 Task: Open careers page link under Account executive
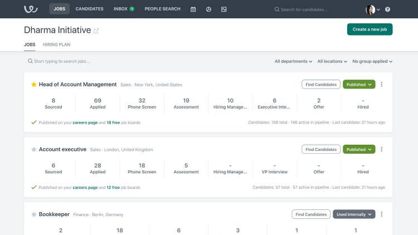[x=85, y=187]
